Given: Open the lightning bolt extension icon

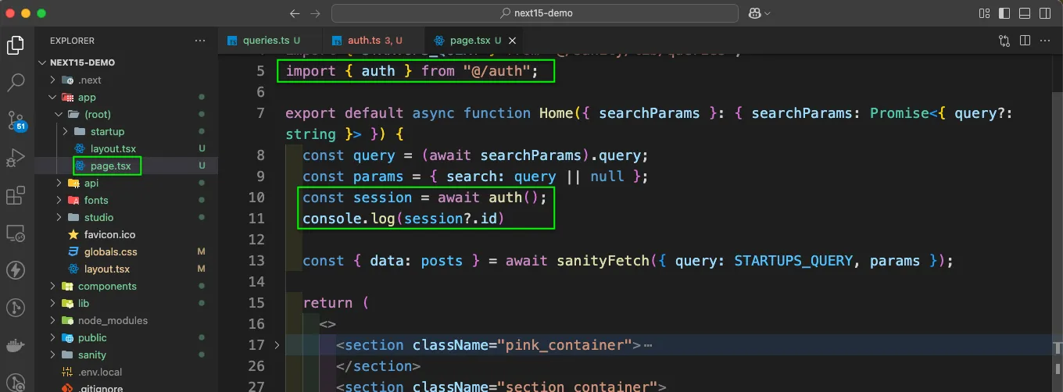Looking at the screenshot, I should [x=15, y=270].
